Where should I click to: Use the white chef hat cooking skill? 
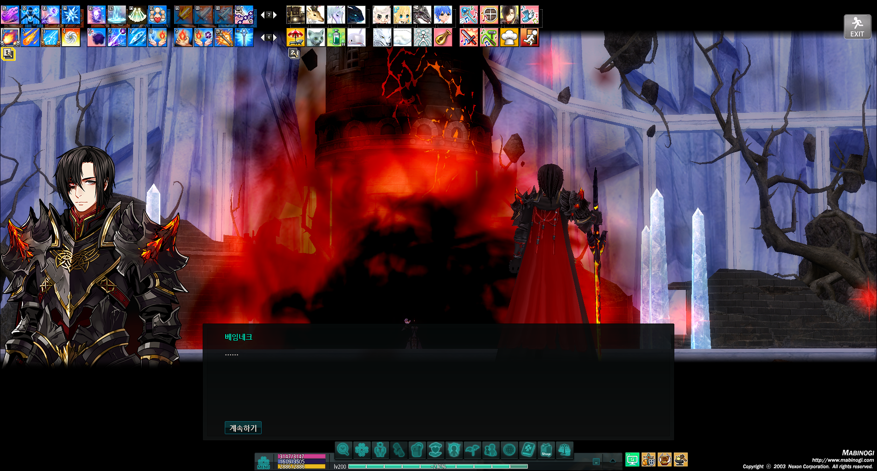click(x=509, y=38)
